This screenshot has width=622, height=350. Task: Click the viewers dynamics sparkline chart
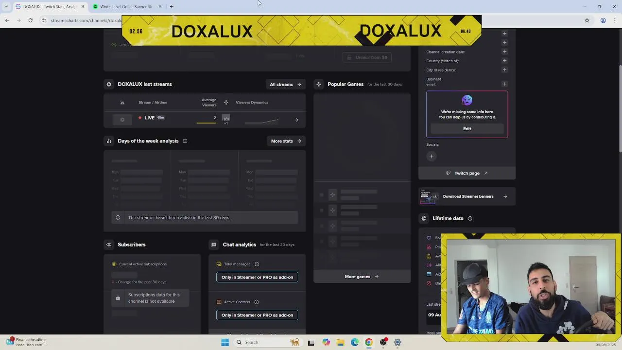(261, 121)
